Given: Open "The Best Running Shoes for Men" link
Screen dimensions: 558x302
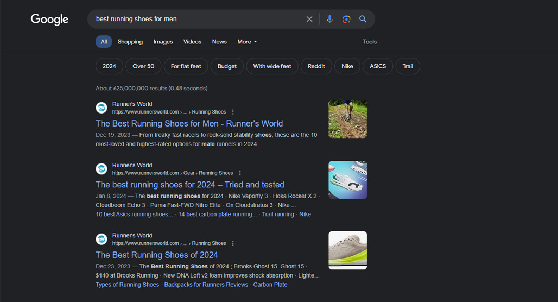Looking at the screenshot, I should [189, 124].
